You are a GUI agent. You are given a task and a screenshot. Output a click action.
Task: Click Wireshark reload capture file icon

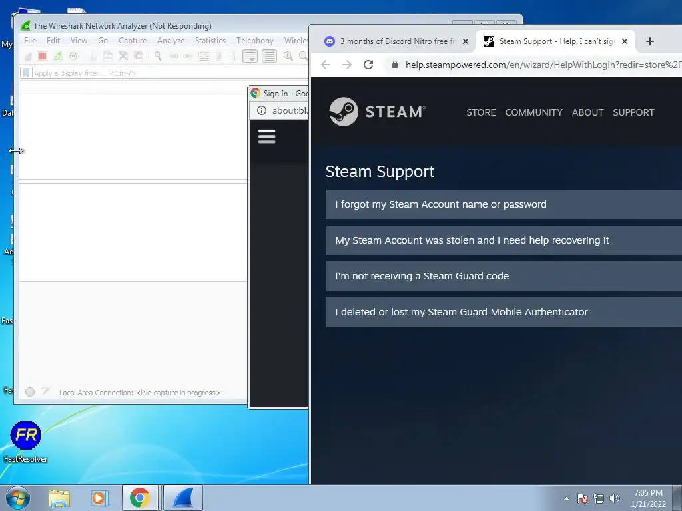click(139, 56)
